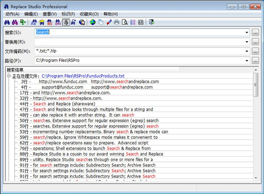Open the 查看(V) menu
Image resolution: width=264 pixels, height=194 pixels.
[50, 14]
